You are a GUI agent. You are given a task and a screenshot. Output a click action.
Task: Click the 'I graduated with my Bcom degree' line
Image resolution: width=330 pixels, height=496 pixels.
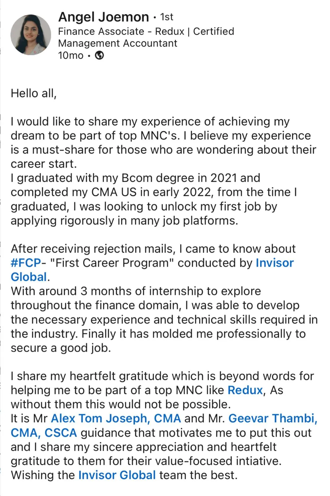[136, 178]
